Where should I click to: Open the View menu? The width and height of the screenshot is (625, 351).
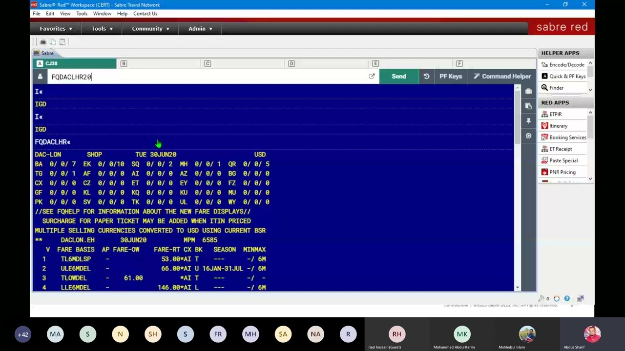point(65,14)
